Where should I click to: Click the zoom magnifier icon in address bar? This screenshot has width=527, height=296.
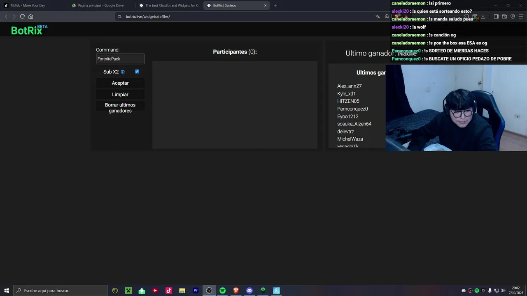tap(387, 16)
